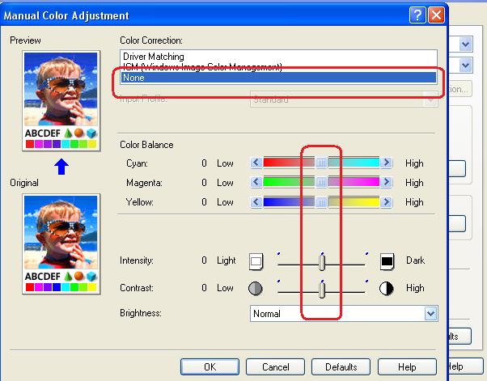Screen dimensions: 487x381
Task: Select ICM color correction option
Action: (x=202, y=67)
